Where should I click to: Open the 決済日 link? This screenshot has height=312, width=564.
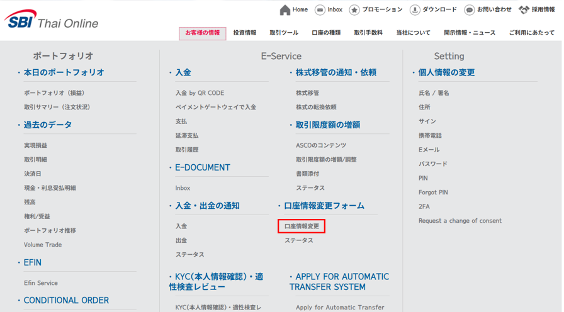[32, 174]
